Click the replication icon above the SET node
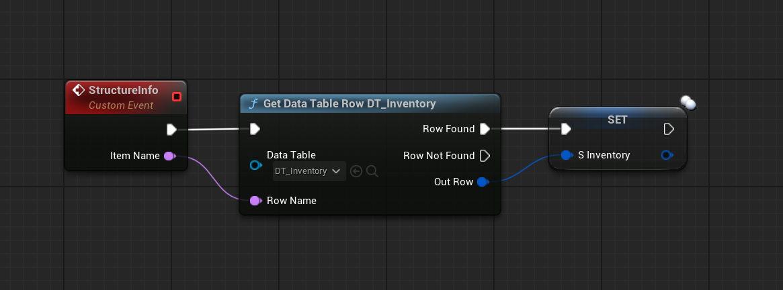Viewport: 783px width, 290px height. tap(688, 102)
